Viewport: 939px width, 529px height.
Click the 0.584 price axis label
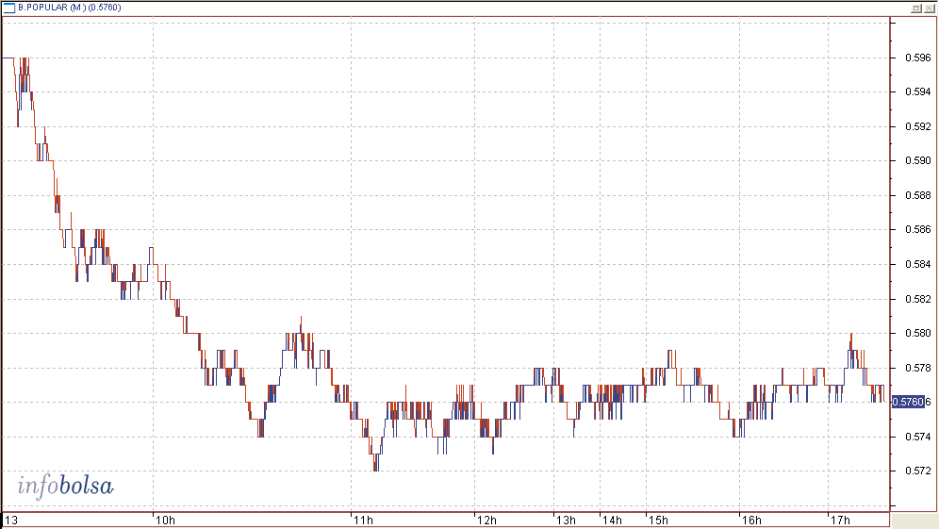pos(917,264)
